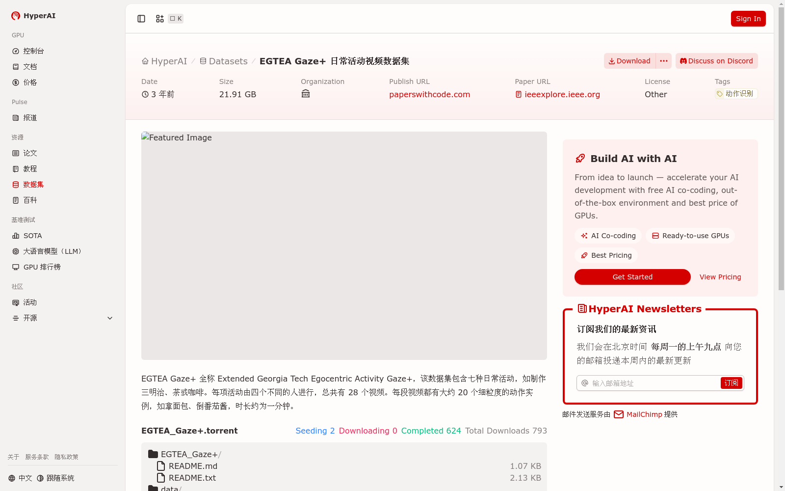Screen dimensions: 785x491
Task: Open more options next to Download
Action: 664,61
